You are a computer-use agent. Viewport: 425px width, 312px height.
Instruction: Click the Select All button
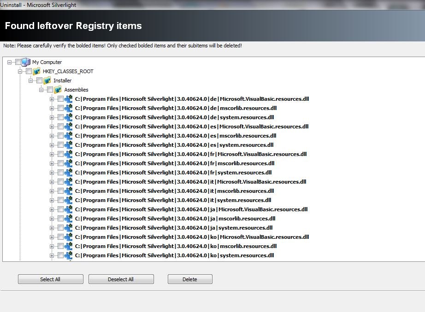coord(50,279)
